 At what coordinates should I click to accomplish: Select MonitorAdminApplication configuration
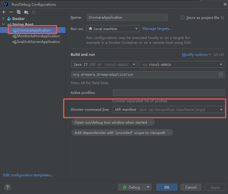point(38,36)
